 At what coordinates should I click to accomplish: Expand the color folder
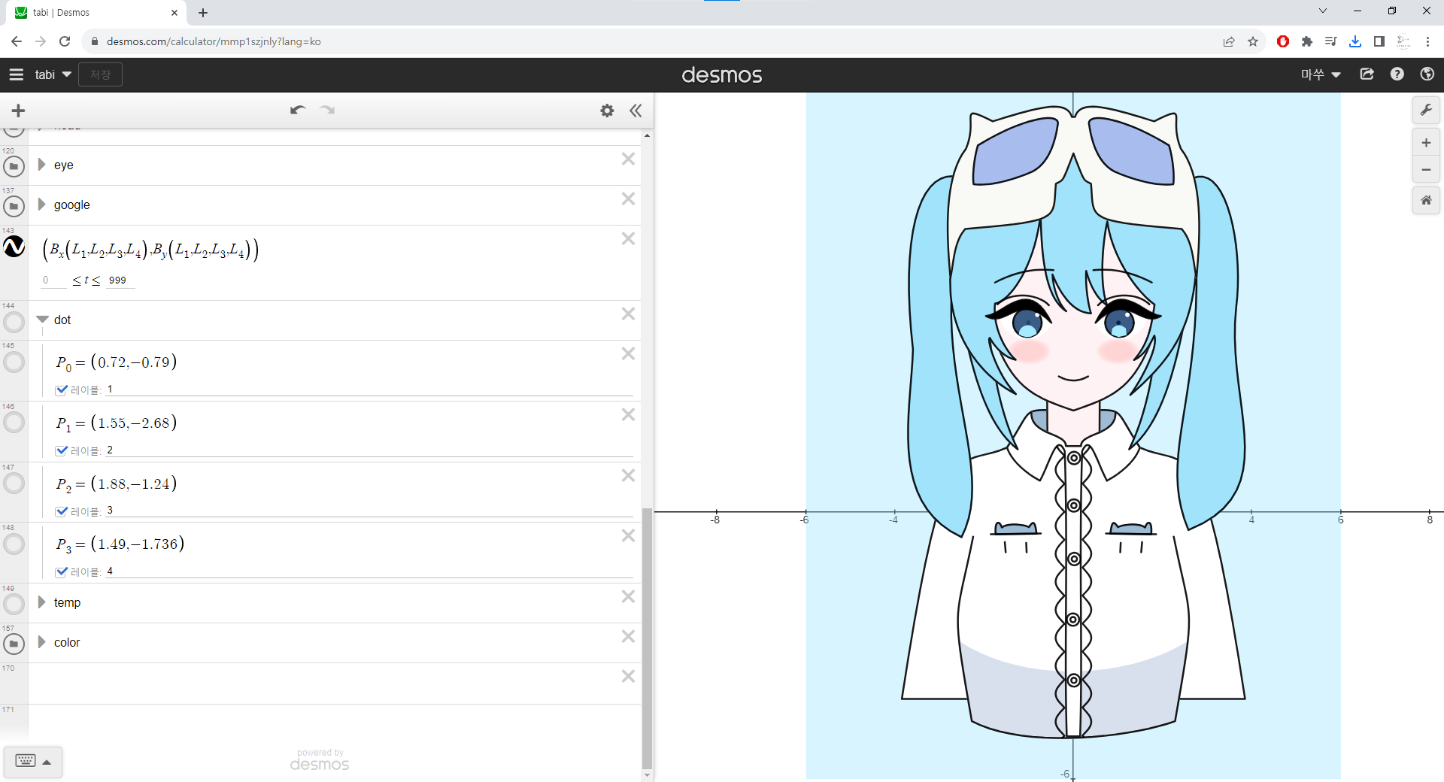pos(42,642)
